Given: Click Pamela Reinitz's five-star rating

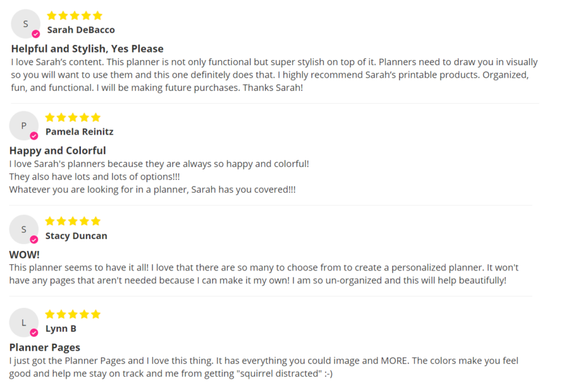Looking at the screenshot, I should click(73, 118).
